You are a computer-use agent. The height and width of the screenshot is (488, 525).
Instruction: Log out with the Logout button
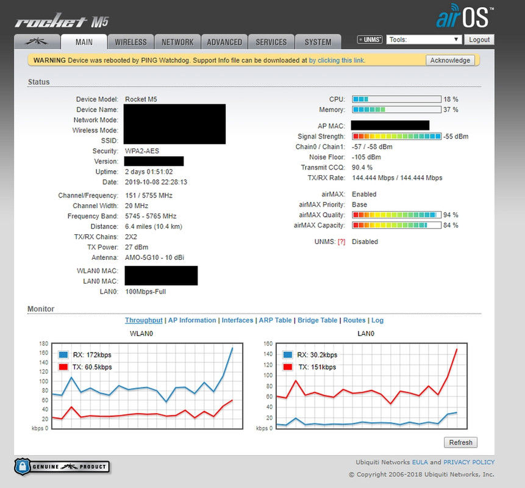(479, 40)
